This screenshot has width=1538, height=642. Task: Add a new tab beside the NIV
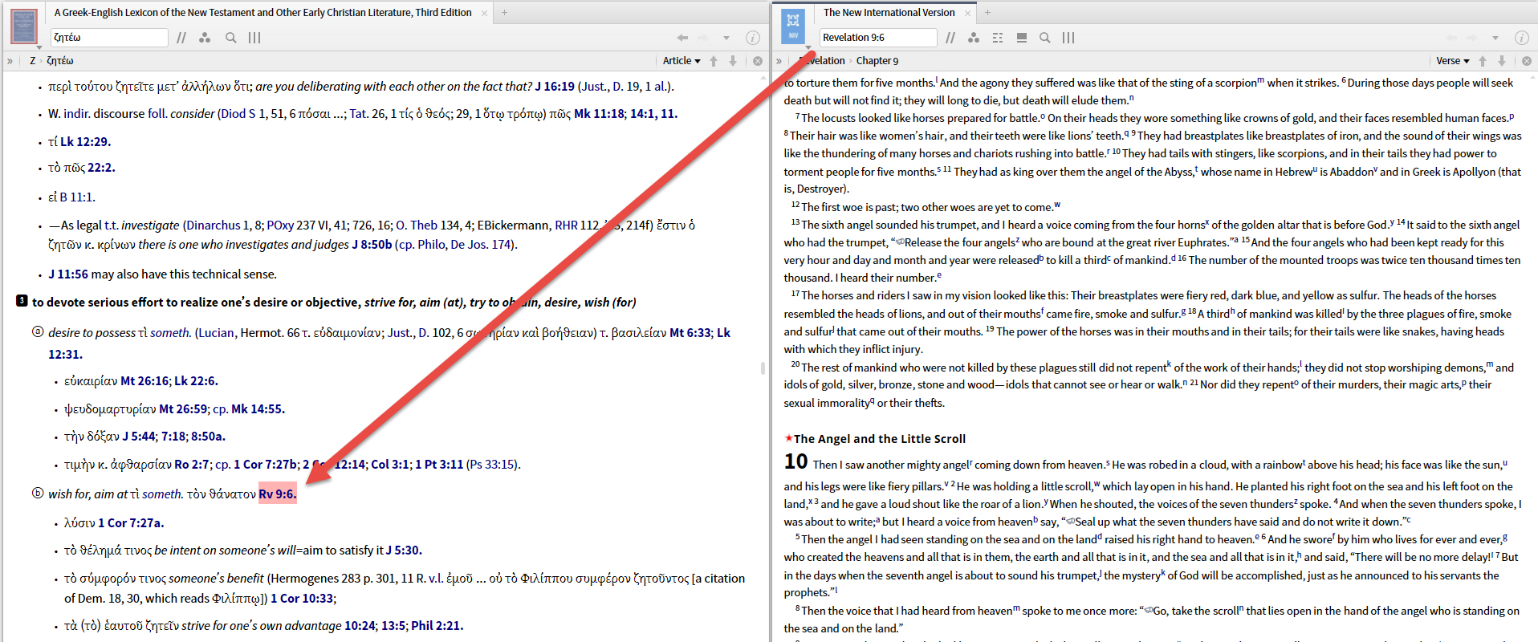(987, 13)
